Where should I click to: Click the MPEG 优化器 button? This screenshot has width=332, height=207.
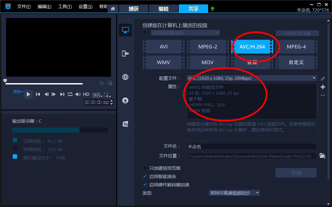tap(297, 33)
